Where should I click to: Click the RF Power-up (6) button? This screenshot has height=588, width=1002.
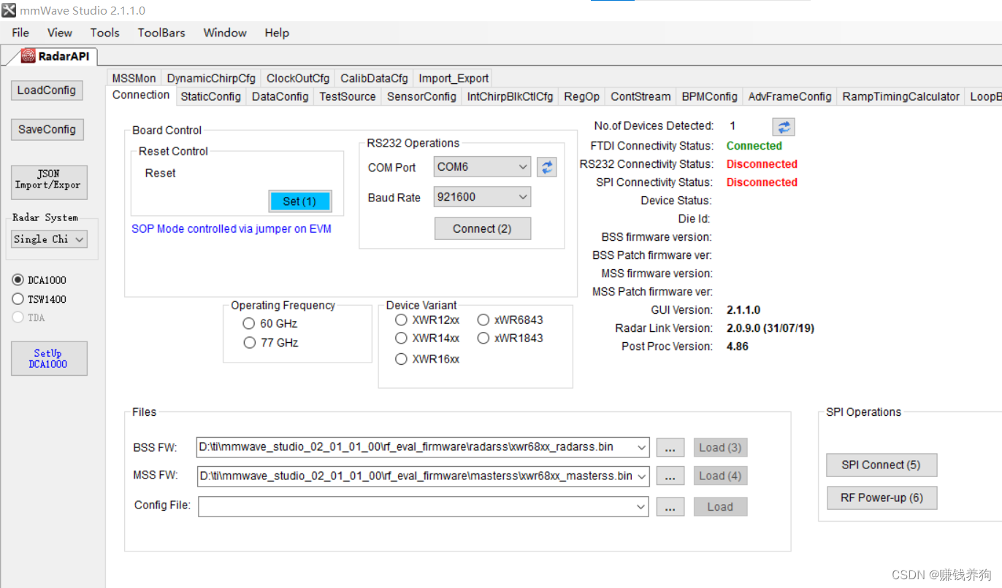pyautogui.click(x=881, y=498)
